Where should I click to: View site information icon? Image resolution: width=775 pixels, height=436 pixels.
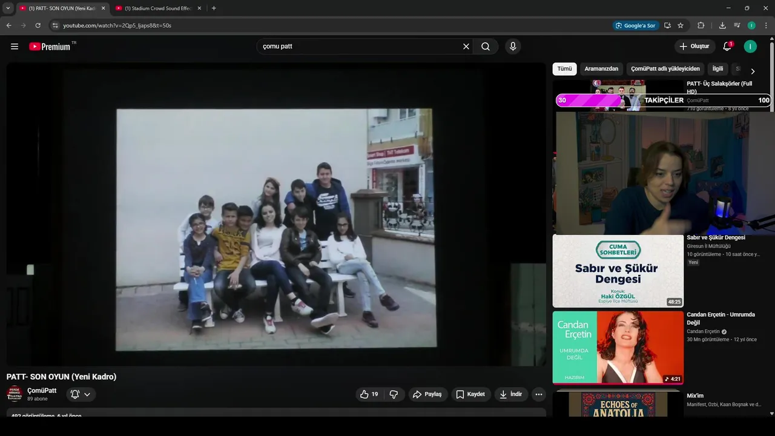pos(55,25)
